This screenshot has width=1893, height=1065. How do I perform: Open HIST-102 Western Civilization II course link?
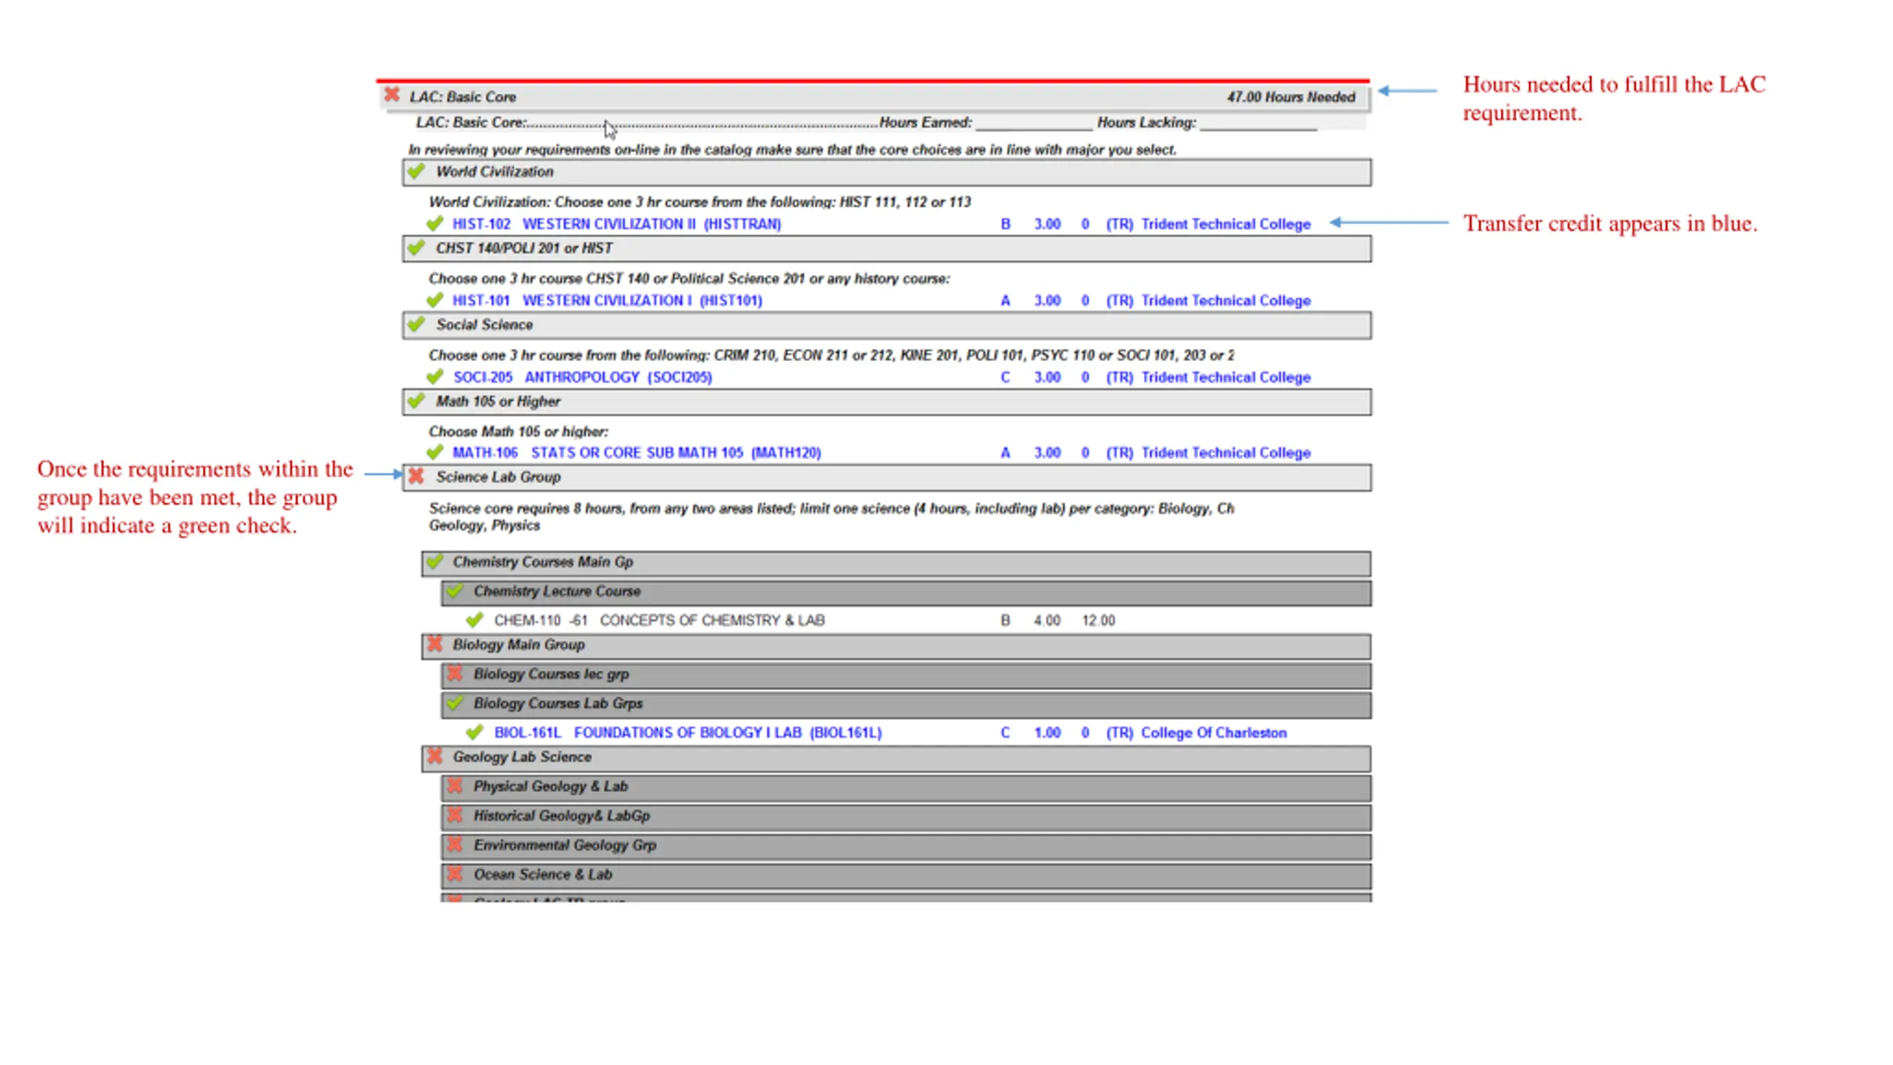pos(617,224)
